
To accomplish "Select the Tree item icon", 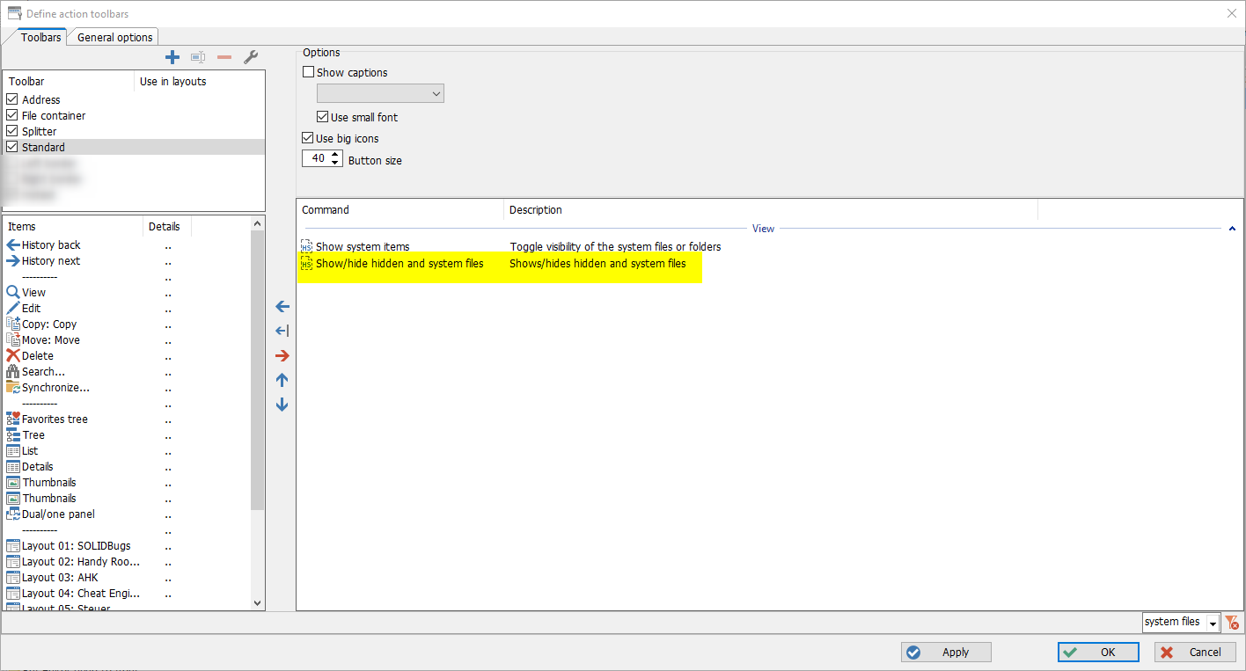I will (13, 435).
